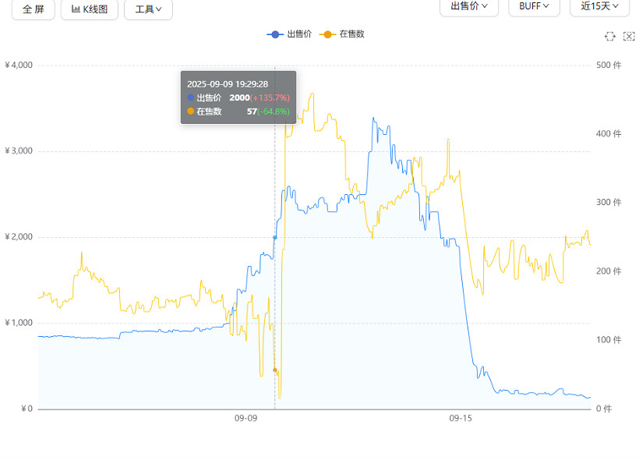The width and height of the screenshot is (639, 457).
Task: Click the 09-15 date label on the axis
Action: point(460,418)
